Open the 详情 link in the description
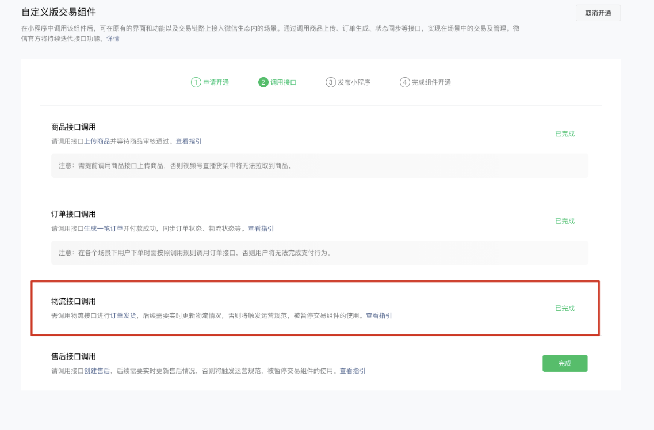 point(113,39)
